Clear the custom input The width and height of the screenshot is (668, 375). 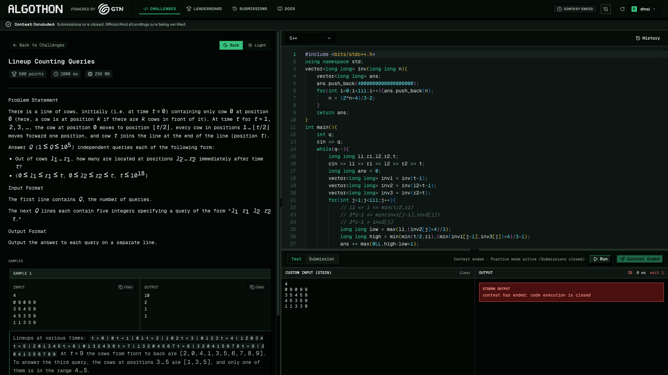click(x=465, y=273)
